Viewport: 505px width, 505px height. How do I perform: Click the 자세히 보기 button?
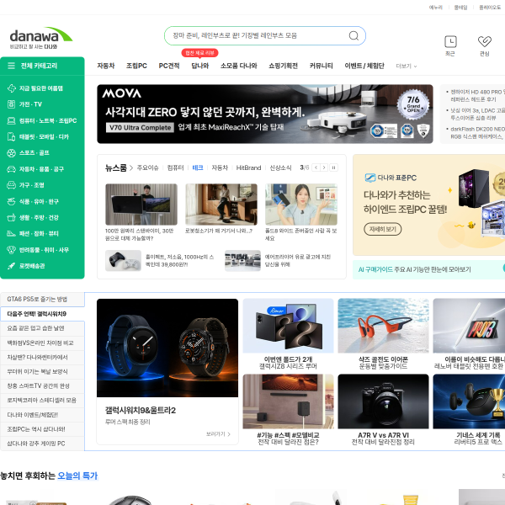383,229
